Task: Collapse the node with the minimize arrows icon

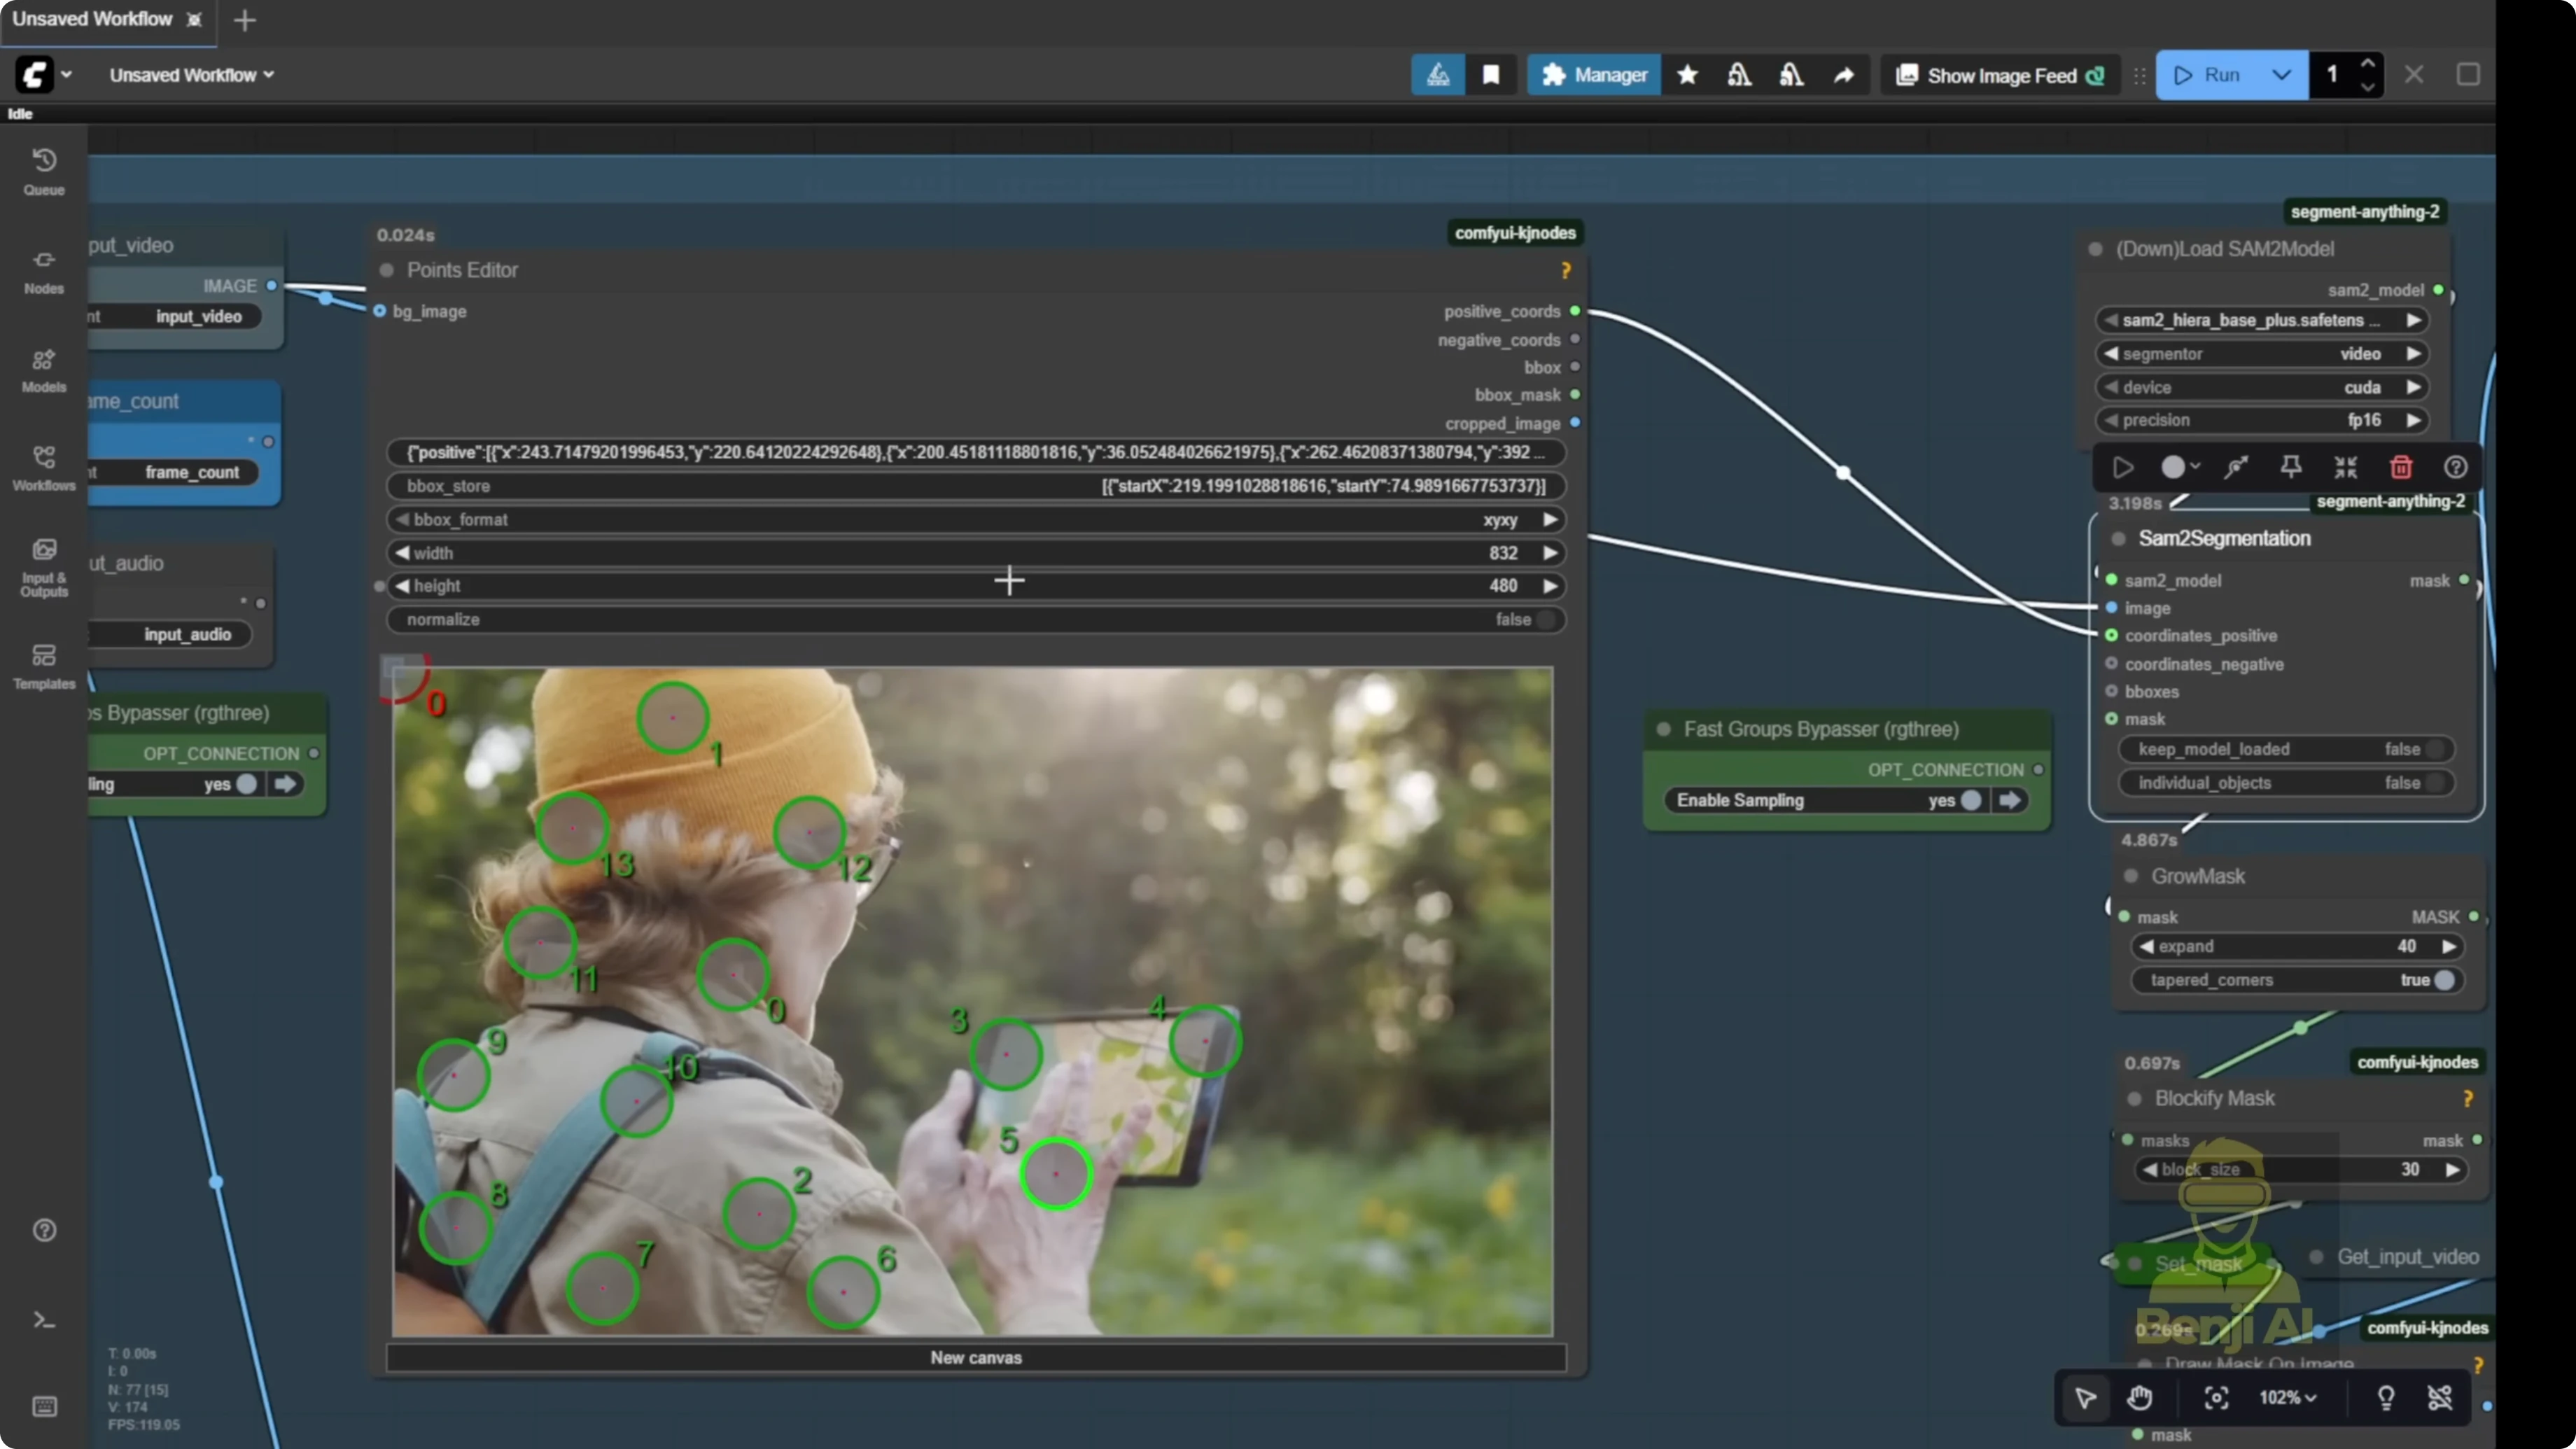Action: 2346,467
